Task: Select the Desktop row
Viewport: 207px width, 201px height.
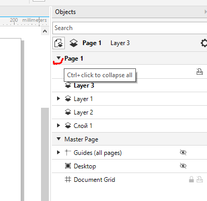Action: pos(129,166)
